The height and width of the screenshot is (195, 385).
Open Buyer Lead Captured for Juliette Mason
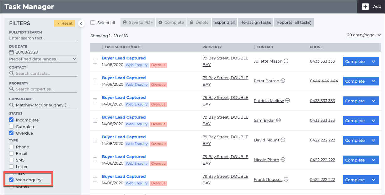124,58
